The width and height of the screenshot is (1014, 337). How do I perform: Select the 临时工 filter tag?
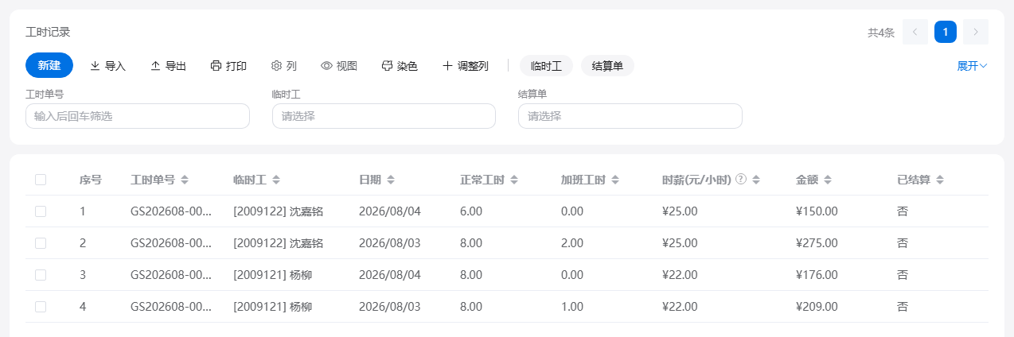tap(546, 66)
